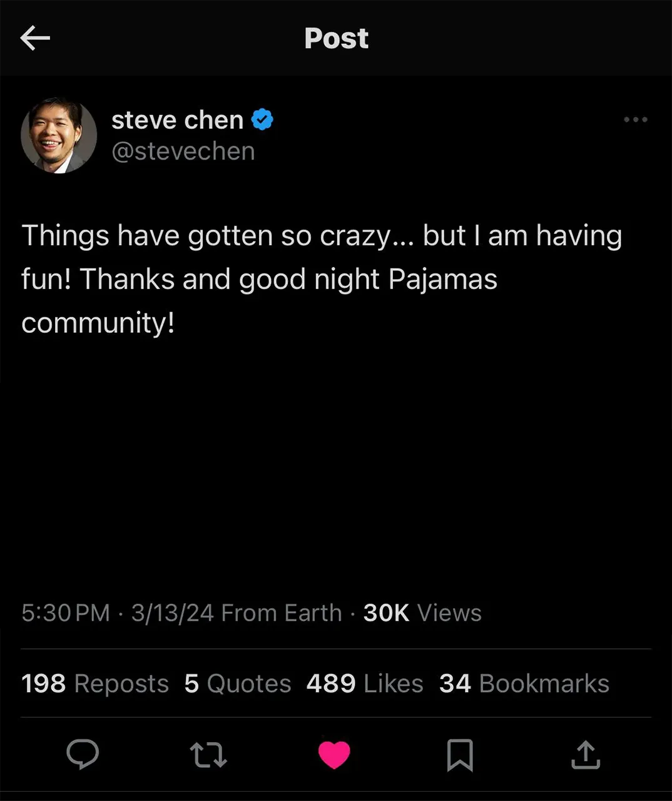View the 198 Reposts list
Viewport: 672px width, 801px height.
tap(95, 683)
